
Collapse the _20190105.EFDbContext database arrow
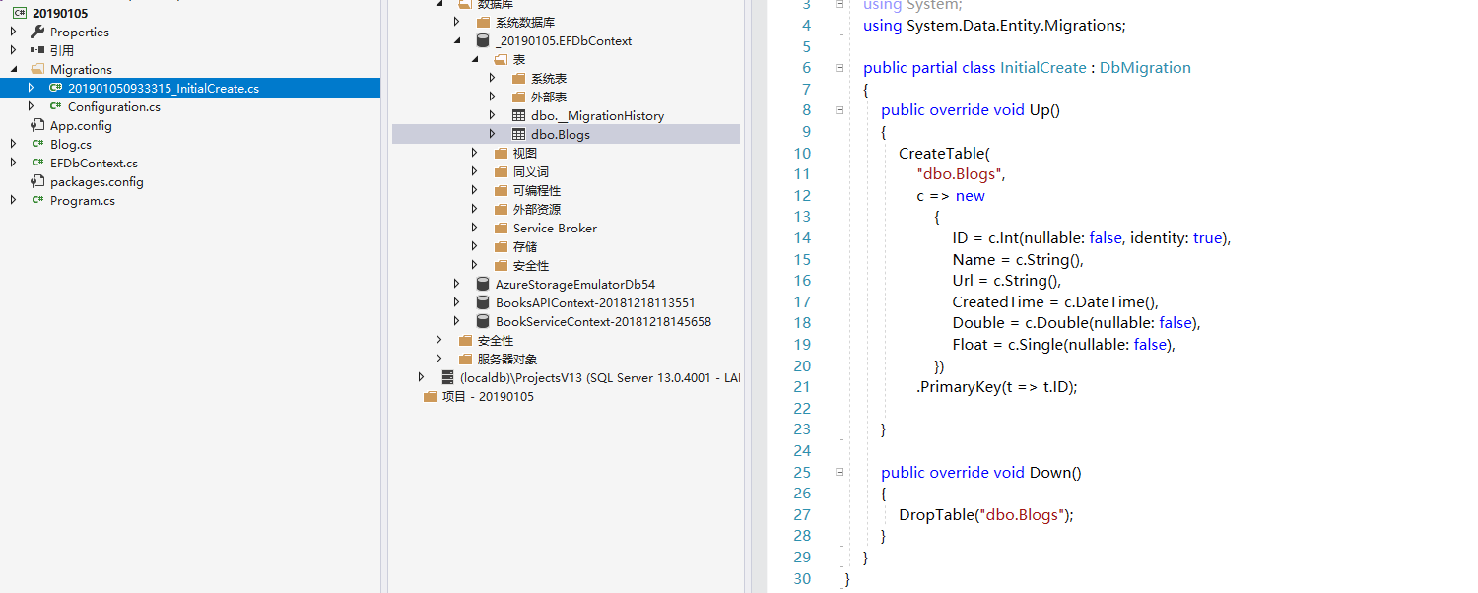[457, 41]
